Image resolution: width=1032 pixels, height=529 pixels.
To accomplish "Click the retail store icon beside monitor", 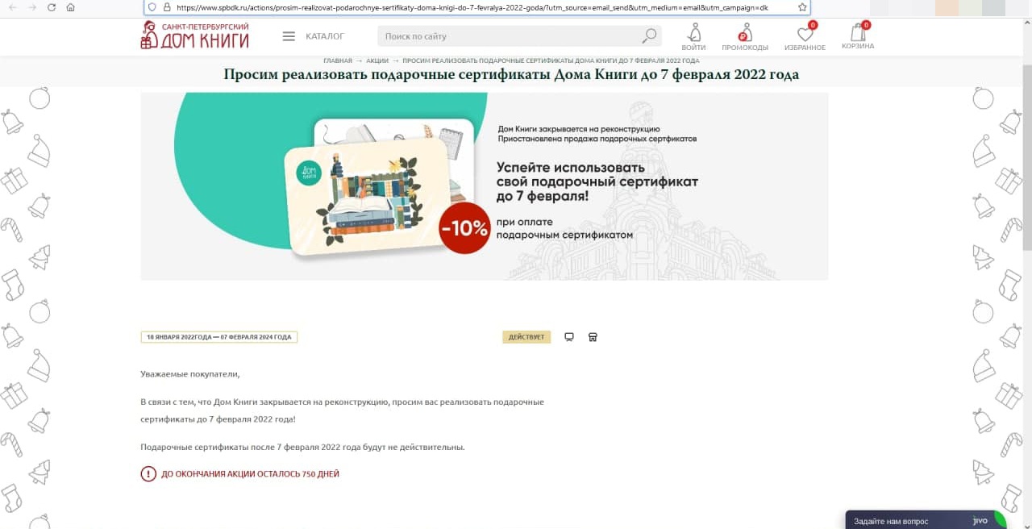I will pos(593,337).
